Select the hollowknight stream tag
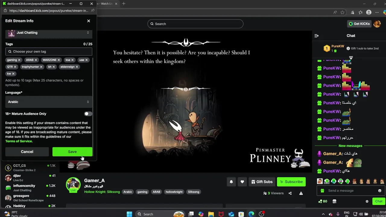Image resolution: width=386 pixels, height=217 pixels. click(174, 192)
